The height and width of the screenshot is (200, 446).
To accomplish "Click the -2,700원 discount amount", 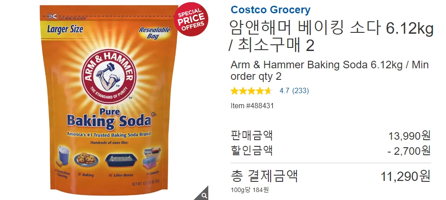I will pos(409,151).
